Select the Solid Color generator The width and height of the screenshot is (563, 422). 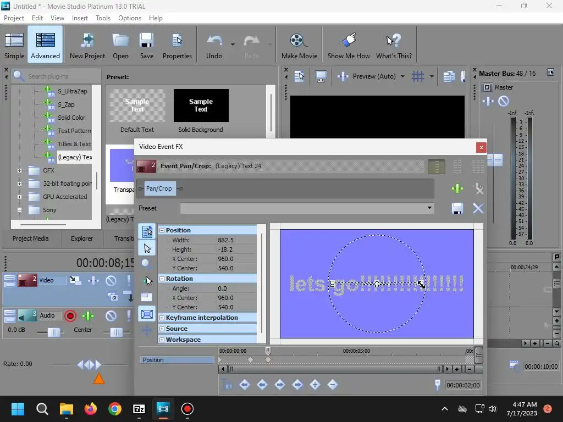tap(71, 118)
